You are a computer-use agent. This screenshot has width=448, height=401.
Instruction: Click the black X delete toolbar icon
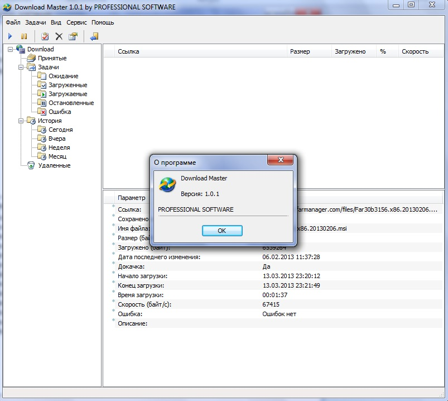59,36
